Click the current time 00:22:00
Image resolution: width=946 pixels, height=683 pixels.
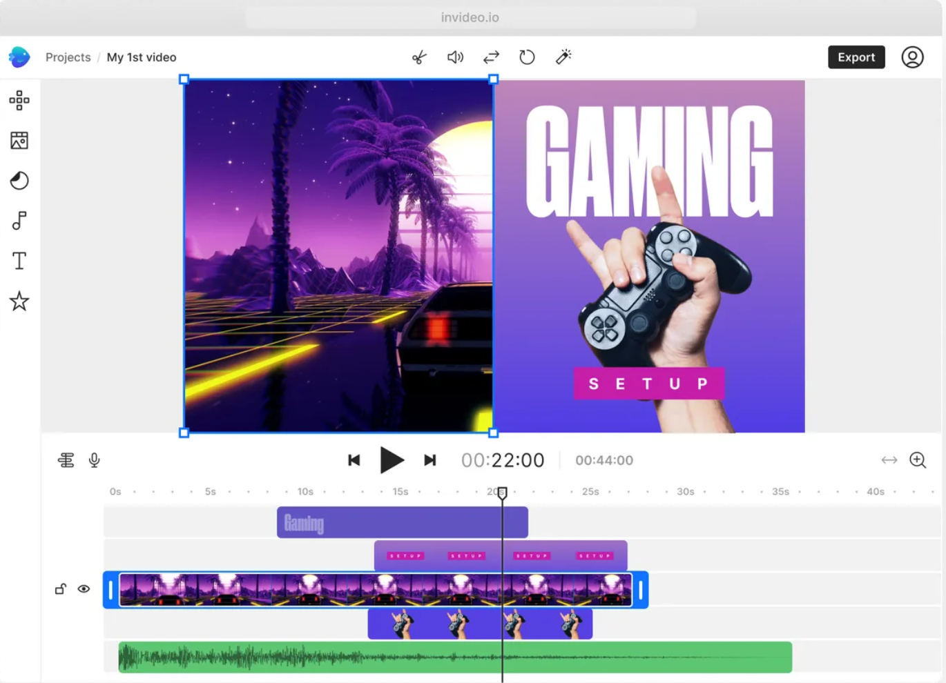[x=503, y=460]
